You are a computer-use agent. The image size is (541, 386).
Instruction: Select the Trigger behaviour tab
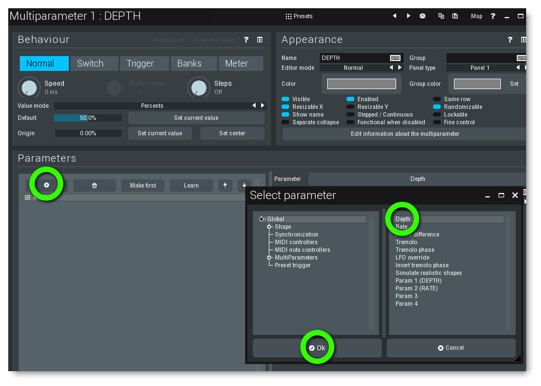[x=144, y=63]
